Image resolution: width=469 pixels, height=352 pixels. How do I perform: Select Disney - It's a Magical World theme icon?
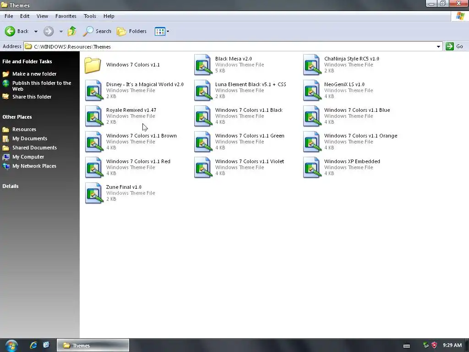tap(94, 90)
